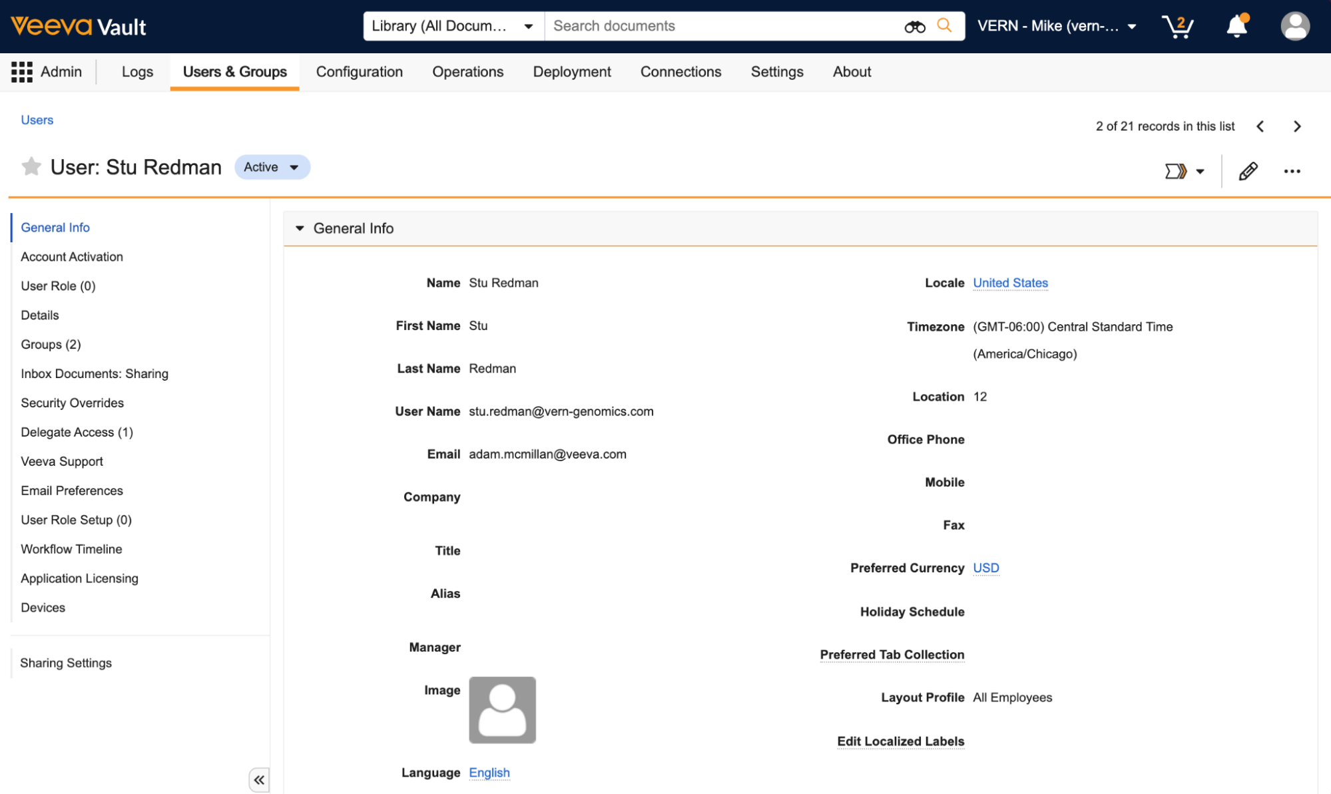This screenshot has height=794, width=1331.
Task: Open the Admin app grid icon
Action: [21, 72]
